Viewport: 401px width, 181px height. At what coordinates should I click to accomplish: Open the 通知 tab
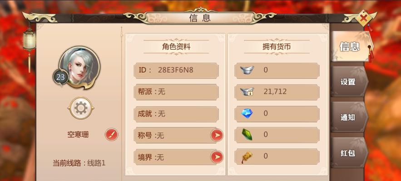(x=349, y=117)
